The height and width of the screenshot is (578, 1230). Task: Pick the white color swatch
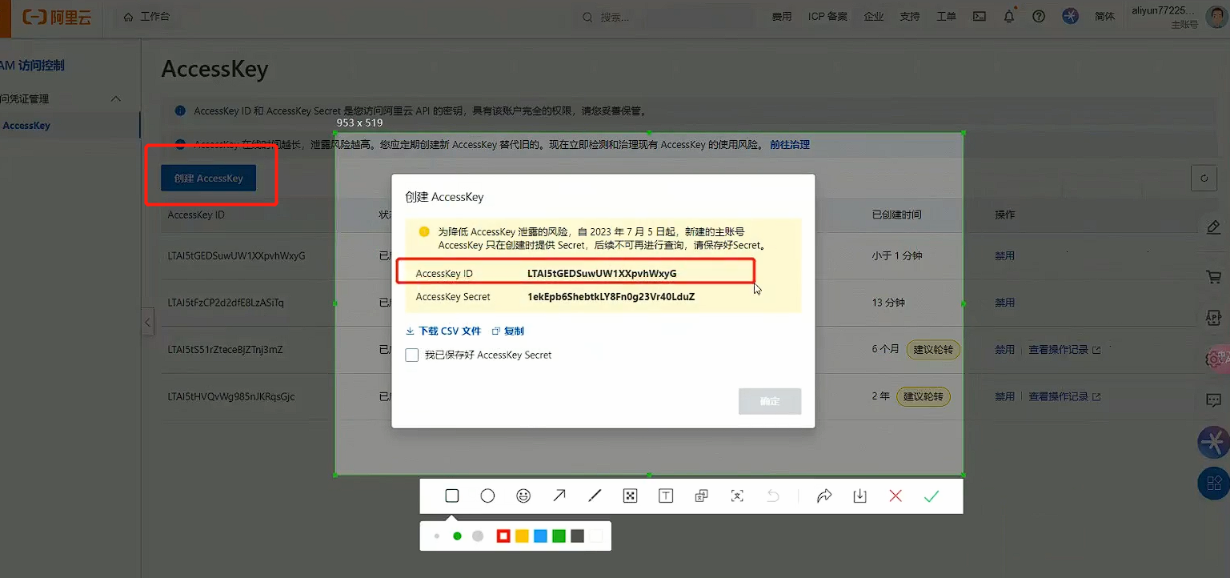(595, 536)
